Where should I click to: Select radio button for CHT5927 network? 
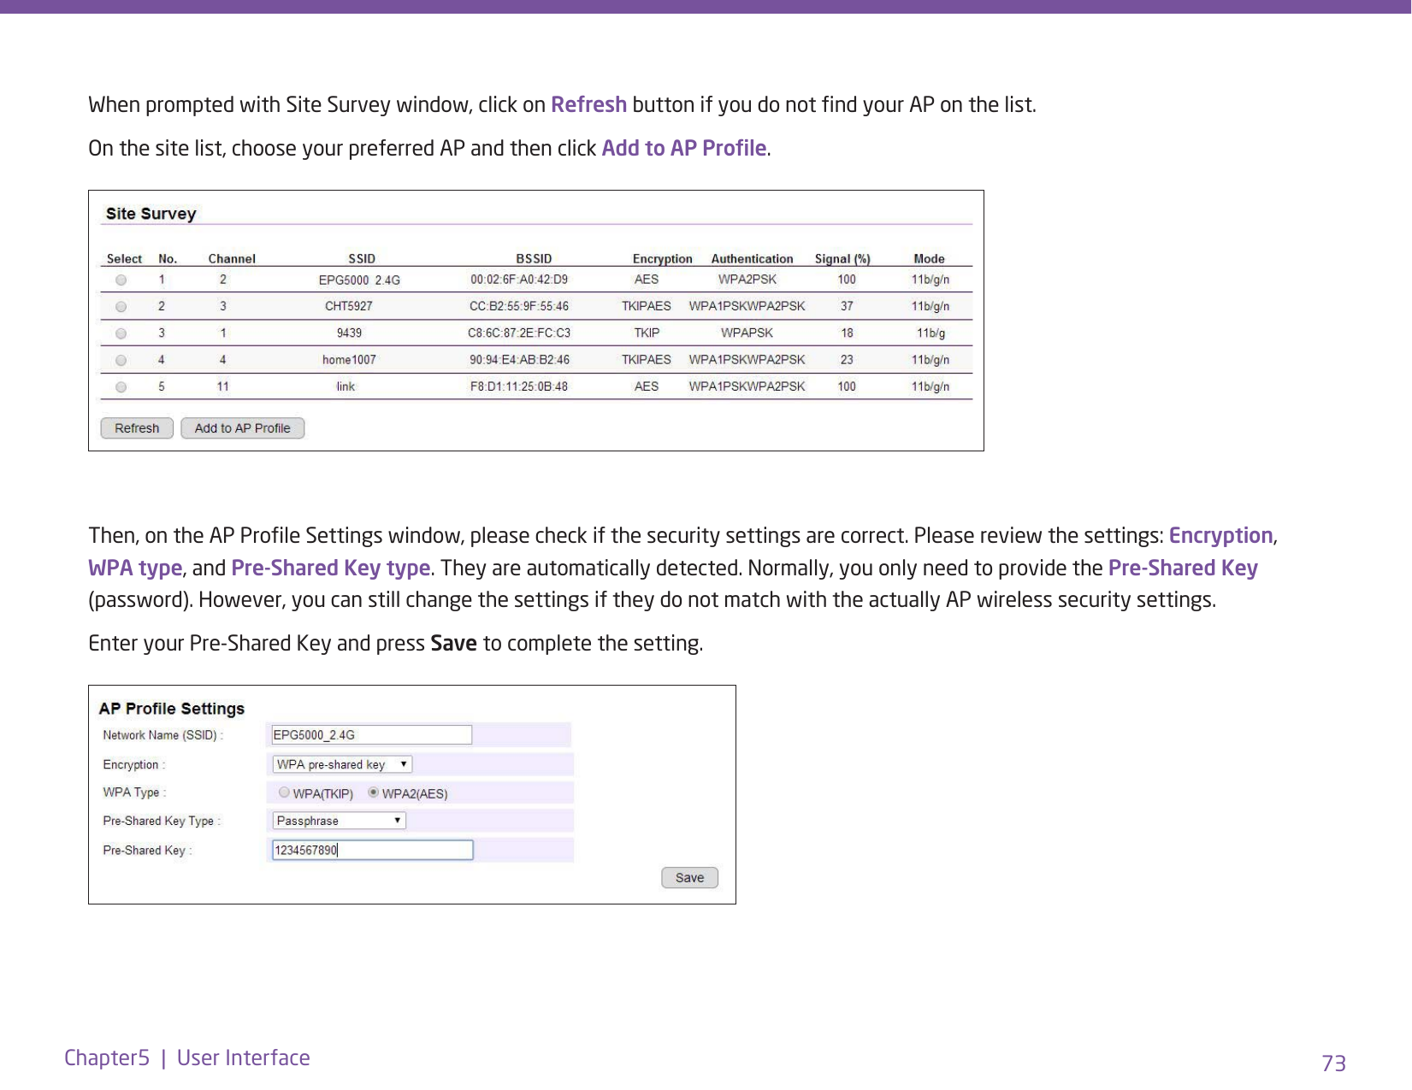coord(121,307)
